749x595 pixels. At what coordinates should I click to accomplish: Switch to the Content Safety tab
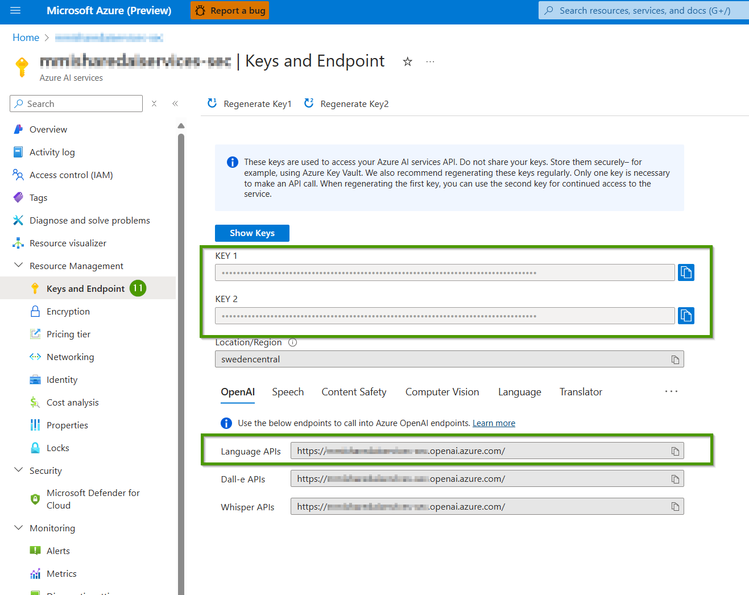pos(354,392)
